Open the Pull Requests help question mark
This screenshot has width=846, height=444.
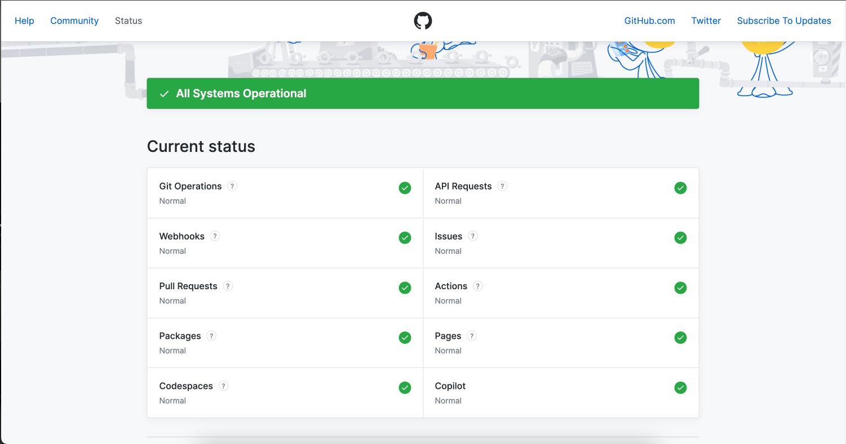point(228,286)
